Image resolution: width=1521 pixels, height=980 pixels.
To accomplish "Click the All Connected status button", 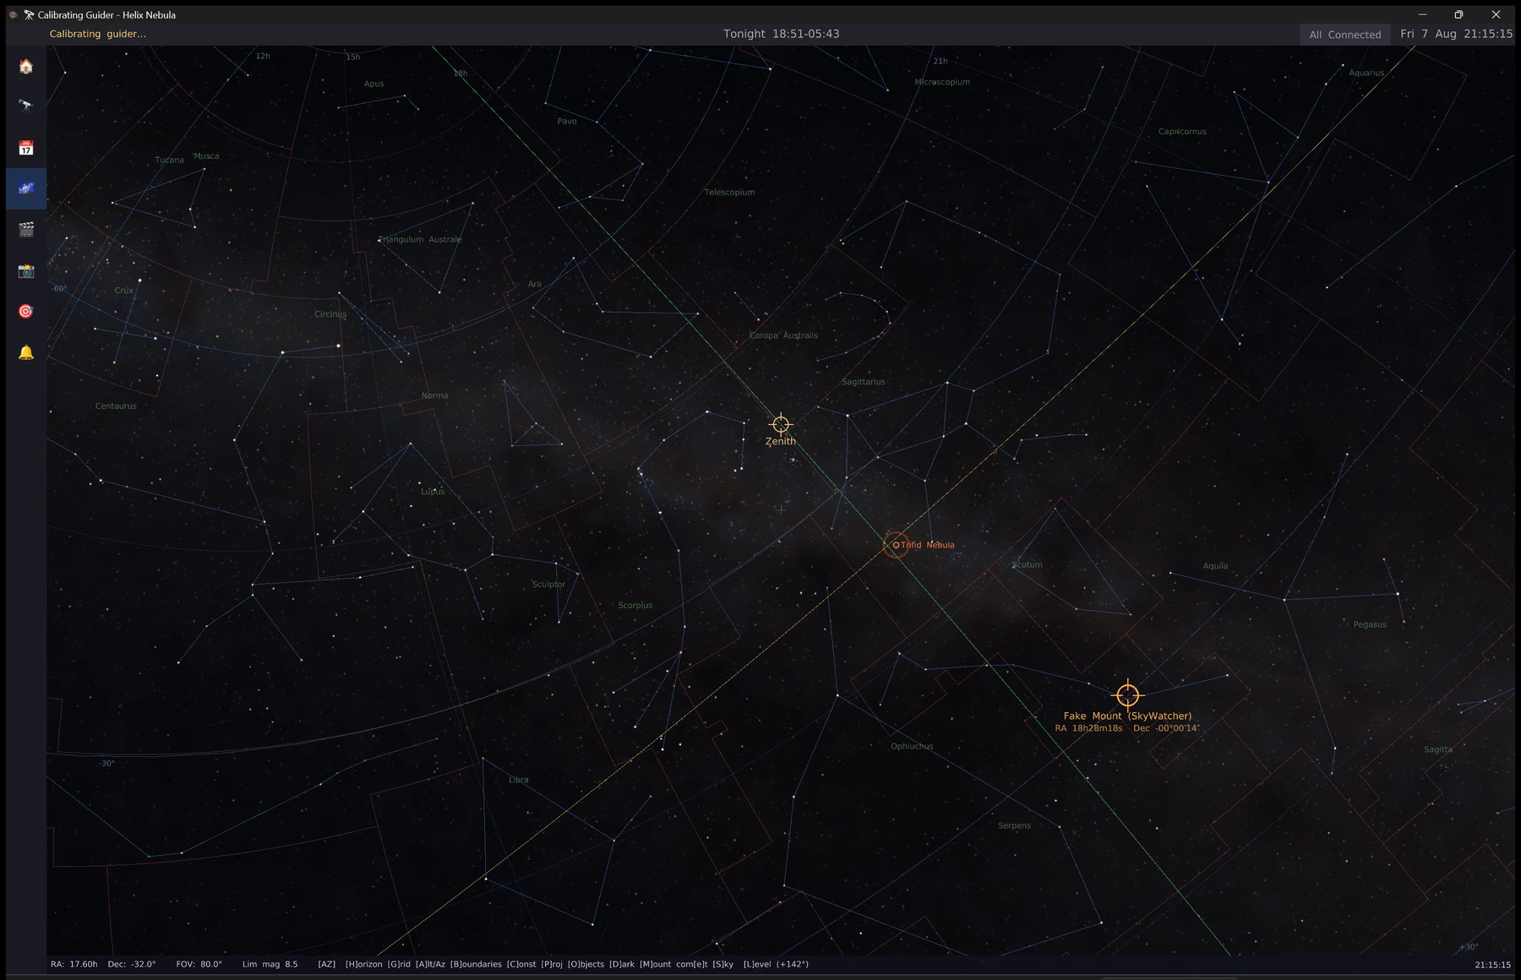I will click(1345, 35).
